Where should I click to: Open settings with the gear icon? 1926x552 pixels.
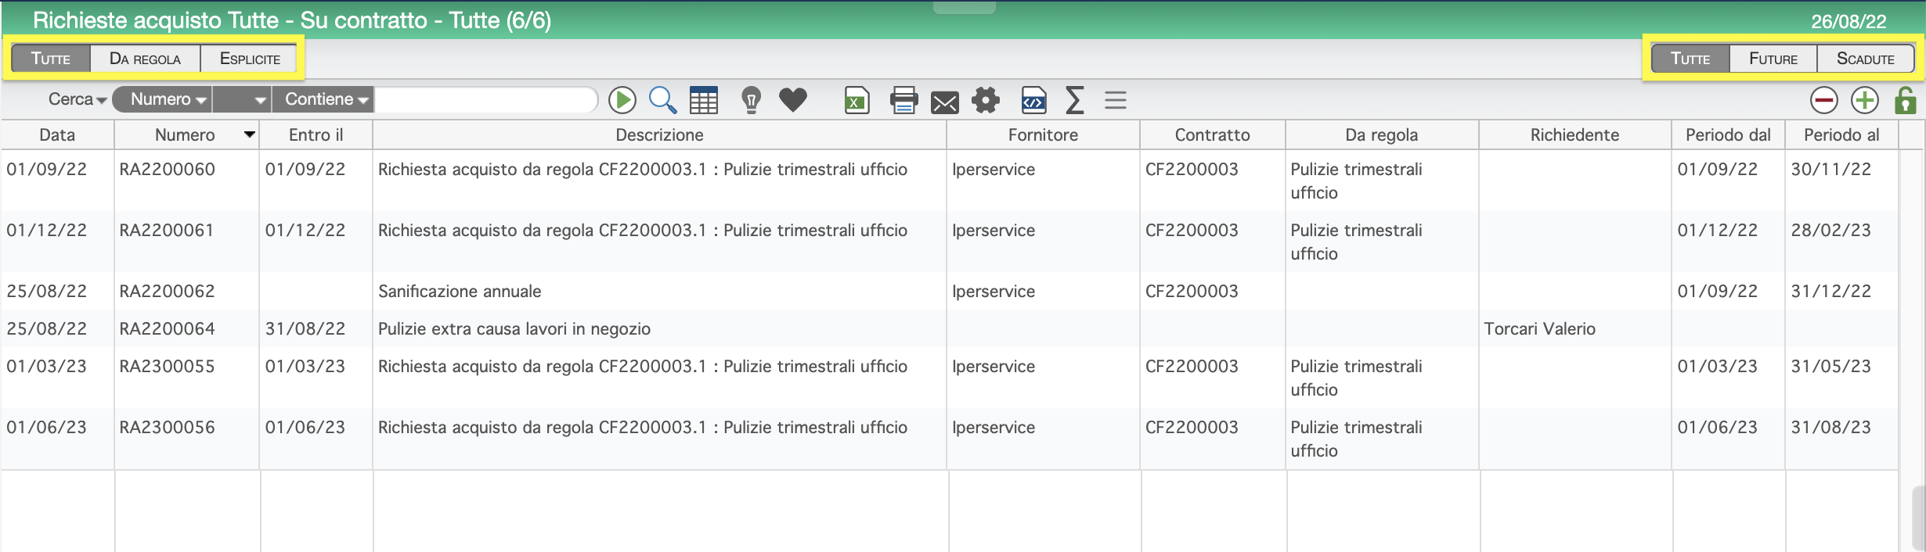pyautogui.click(x=986, y=100)
